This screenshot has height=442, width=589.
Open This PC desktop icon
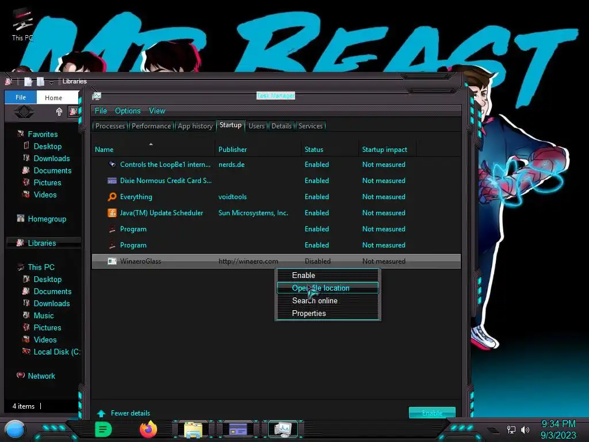pyautogui.click(x=22, y=24)
